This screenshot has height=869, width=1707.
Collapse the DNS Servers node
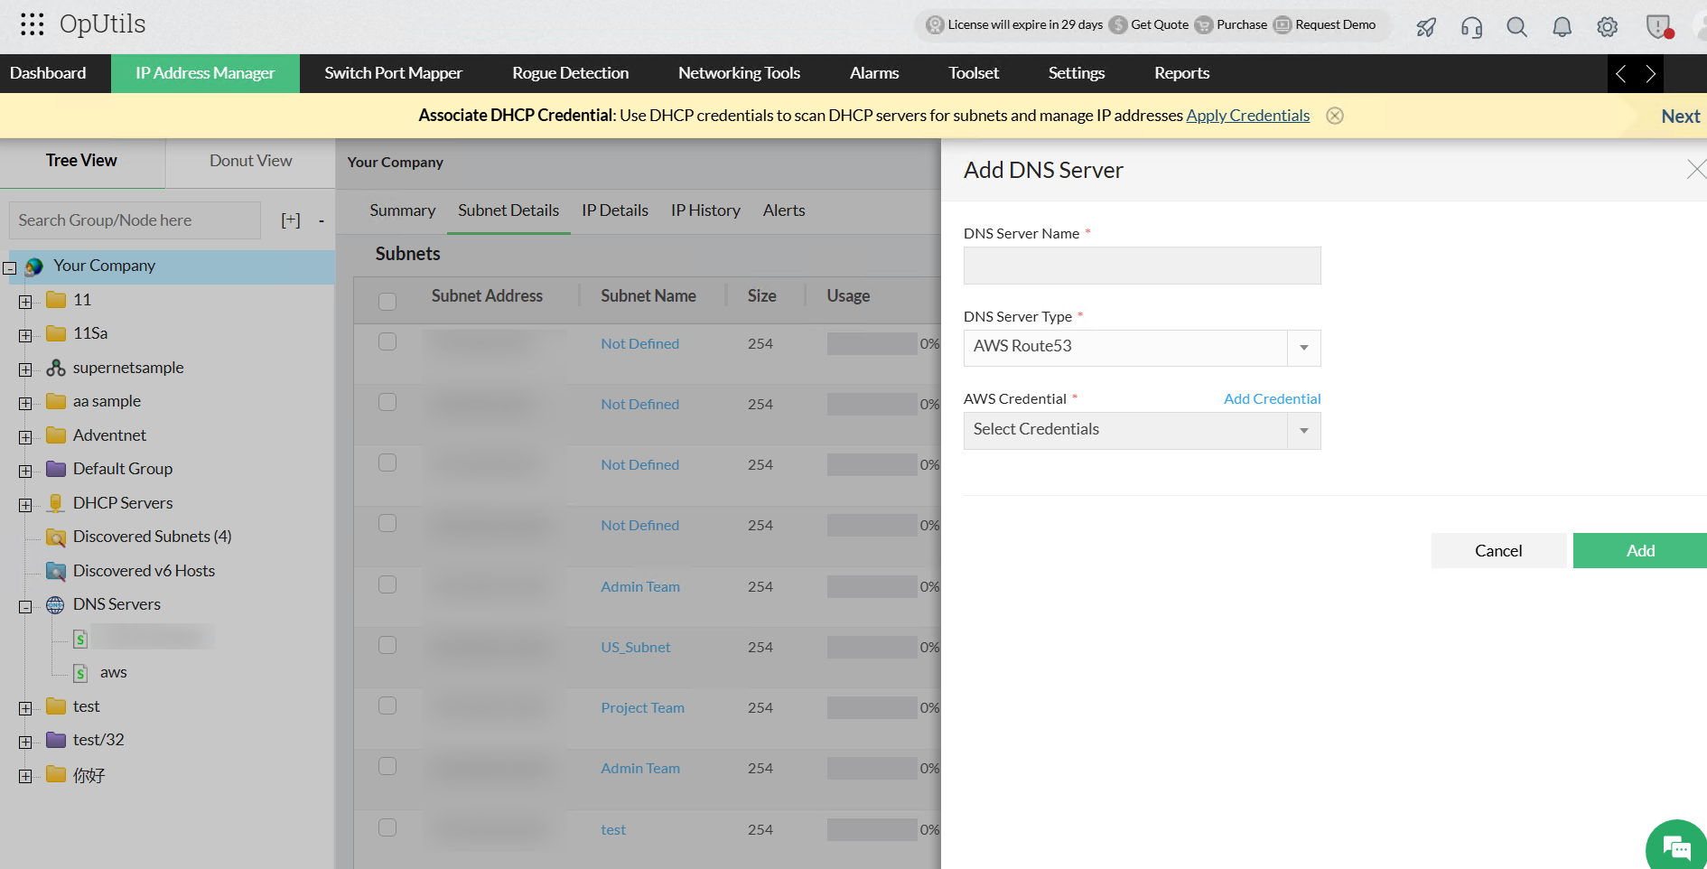pyautogui.click(x=25, y=606)
